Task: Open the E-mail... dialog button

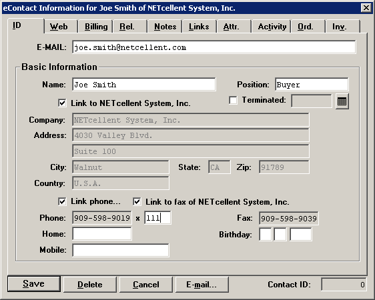Action: click(x=202, y=285)
